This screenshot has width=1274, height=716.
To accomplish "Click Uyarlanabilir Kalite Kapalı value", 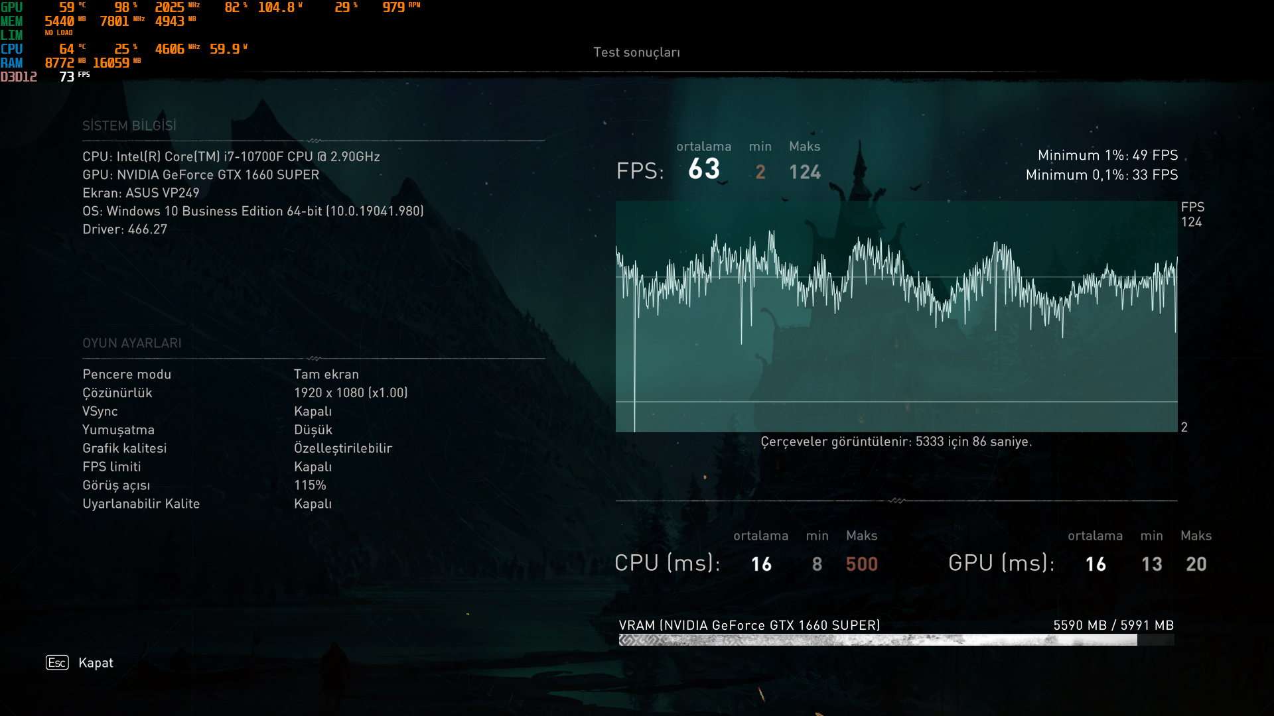I will coord(313,504).
